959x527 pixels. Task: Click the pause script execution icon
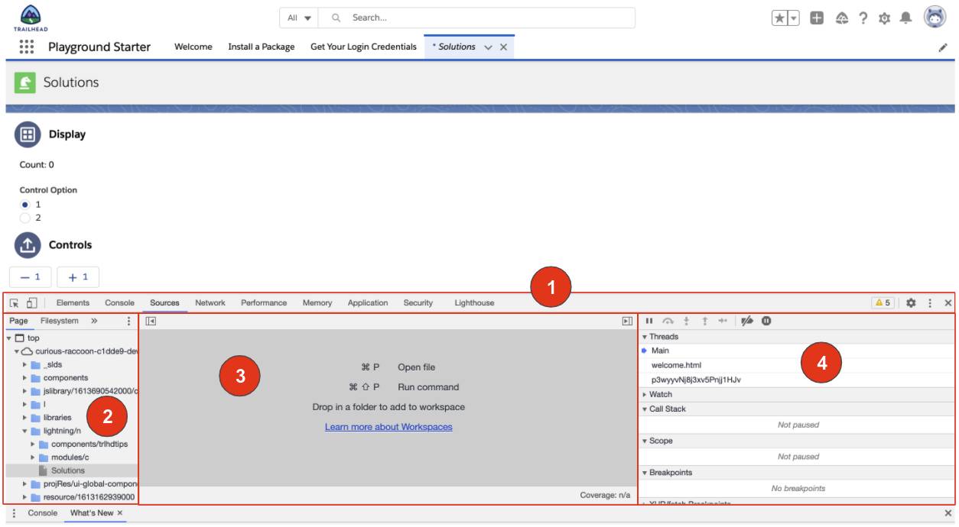tap(650, 321)
